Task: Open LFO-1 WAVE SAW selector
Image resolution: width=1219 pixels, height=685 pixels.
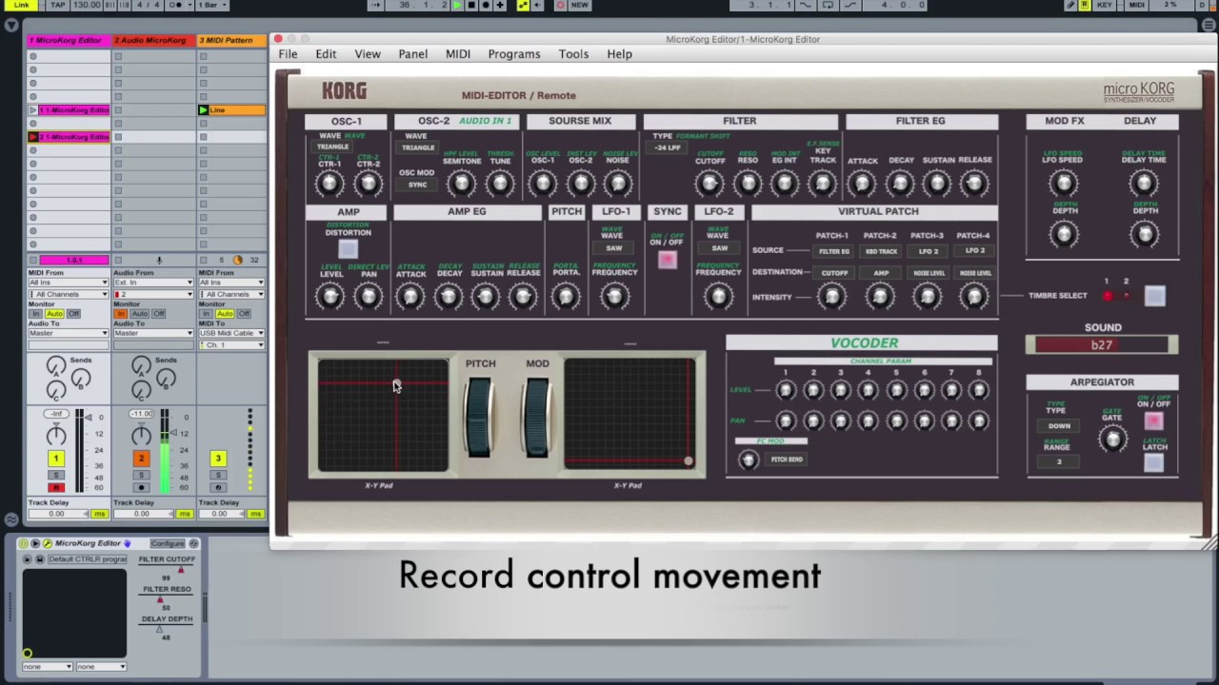Action: point(614,248)
